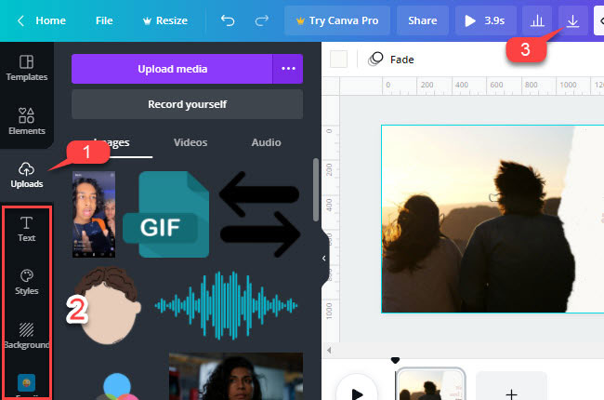Open the File menu
The width and height of the screenshot is (604, 400).
pyautogui.click(x=104, y=20)
